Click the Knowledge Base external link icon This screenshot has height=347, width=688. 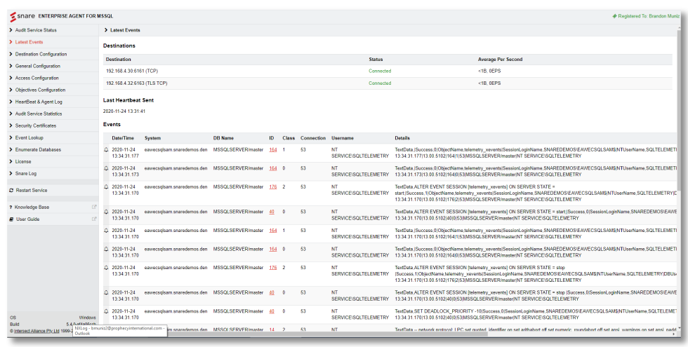click(x=94, y=207)
